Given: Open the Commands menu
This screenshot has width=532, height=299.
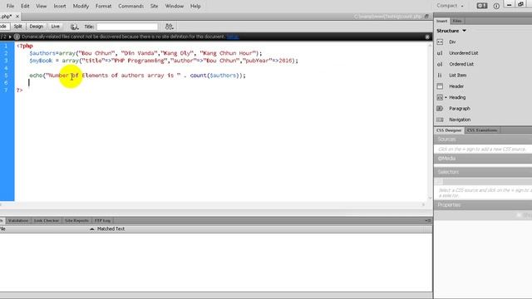Looking at the screenshot, I should 131,6.
